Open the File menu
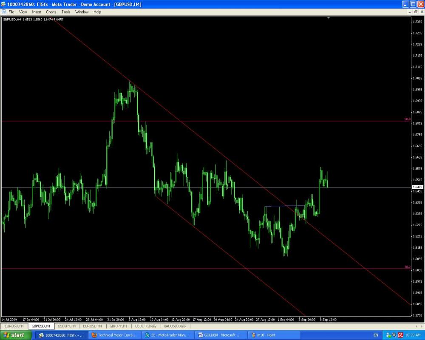Screen dimensions: 425x340 tap(11, 12)
